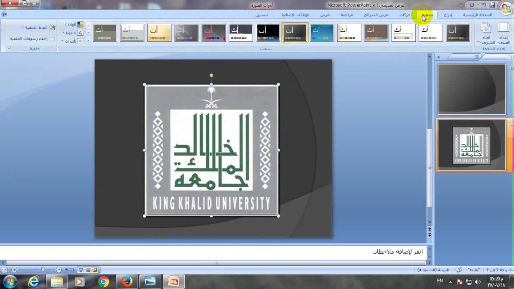Open the Office button menu
This screenshot has width=514, height=289.
pos(506,8)
